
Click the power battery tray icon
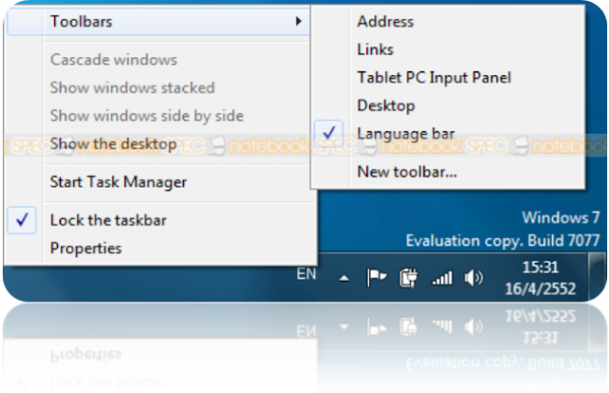[408, 278]
